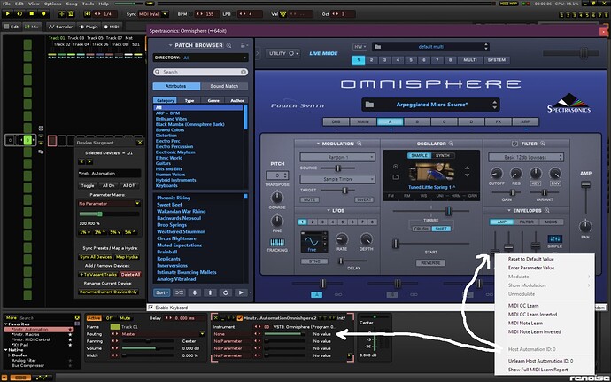Clear the patch search with the X icon
611x382 pixels.
(x=244, y=72)
